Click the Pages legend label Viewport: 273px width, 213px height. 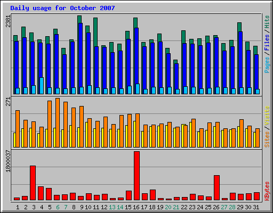[267, 65]
